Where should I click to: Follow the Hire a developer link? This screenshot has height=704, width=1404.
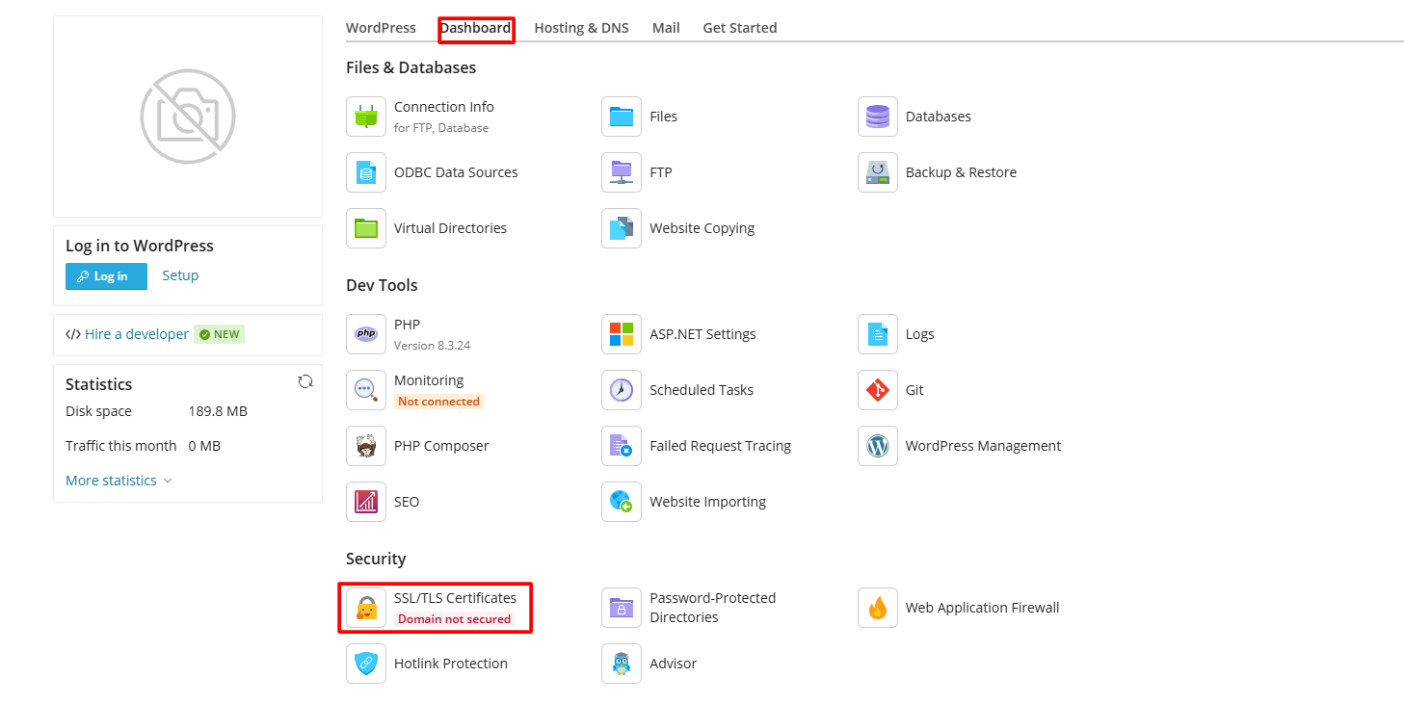tap(136, 334)
